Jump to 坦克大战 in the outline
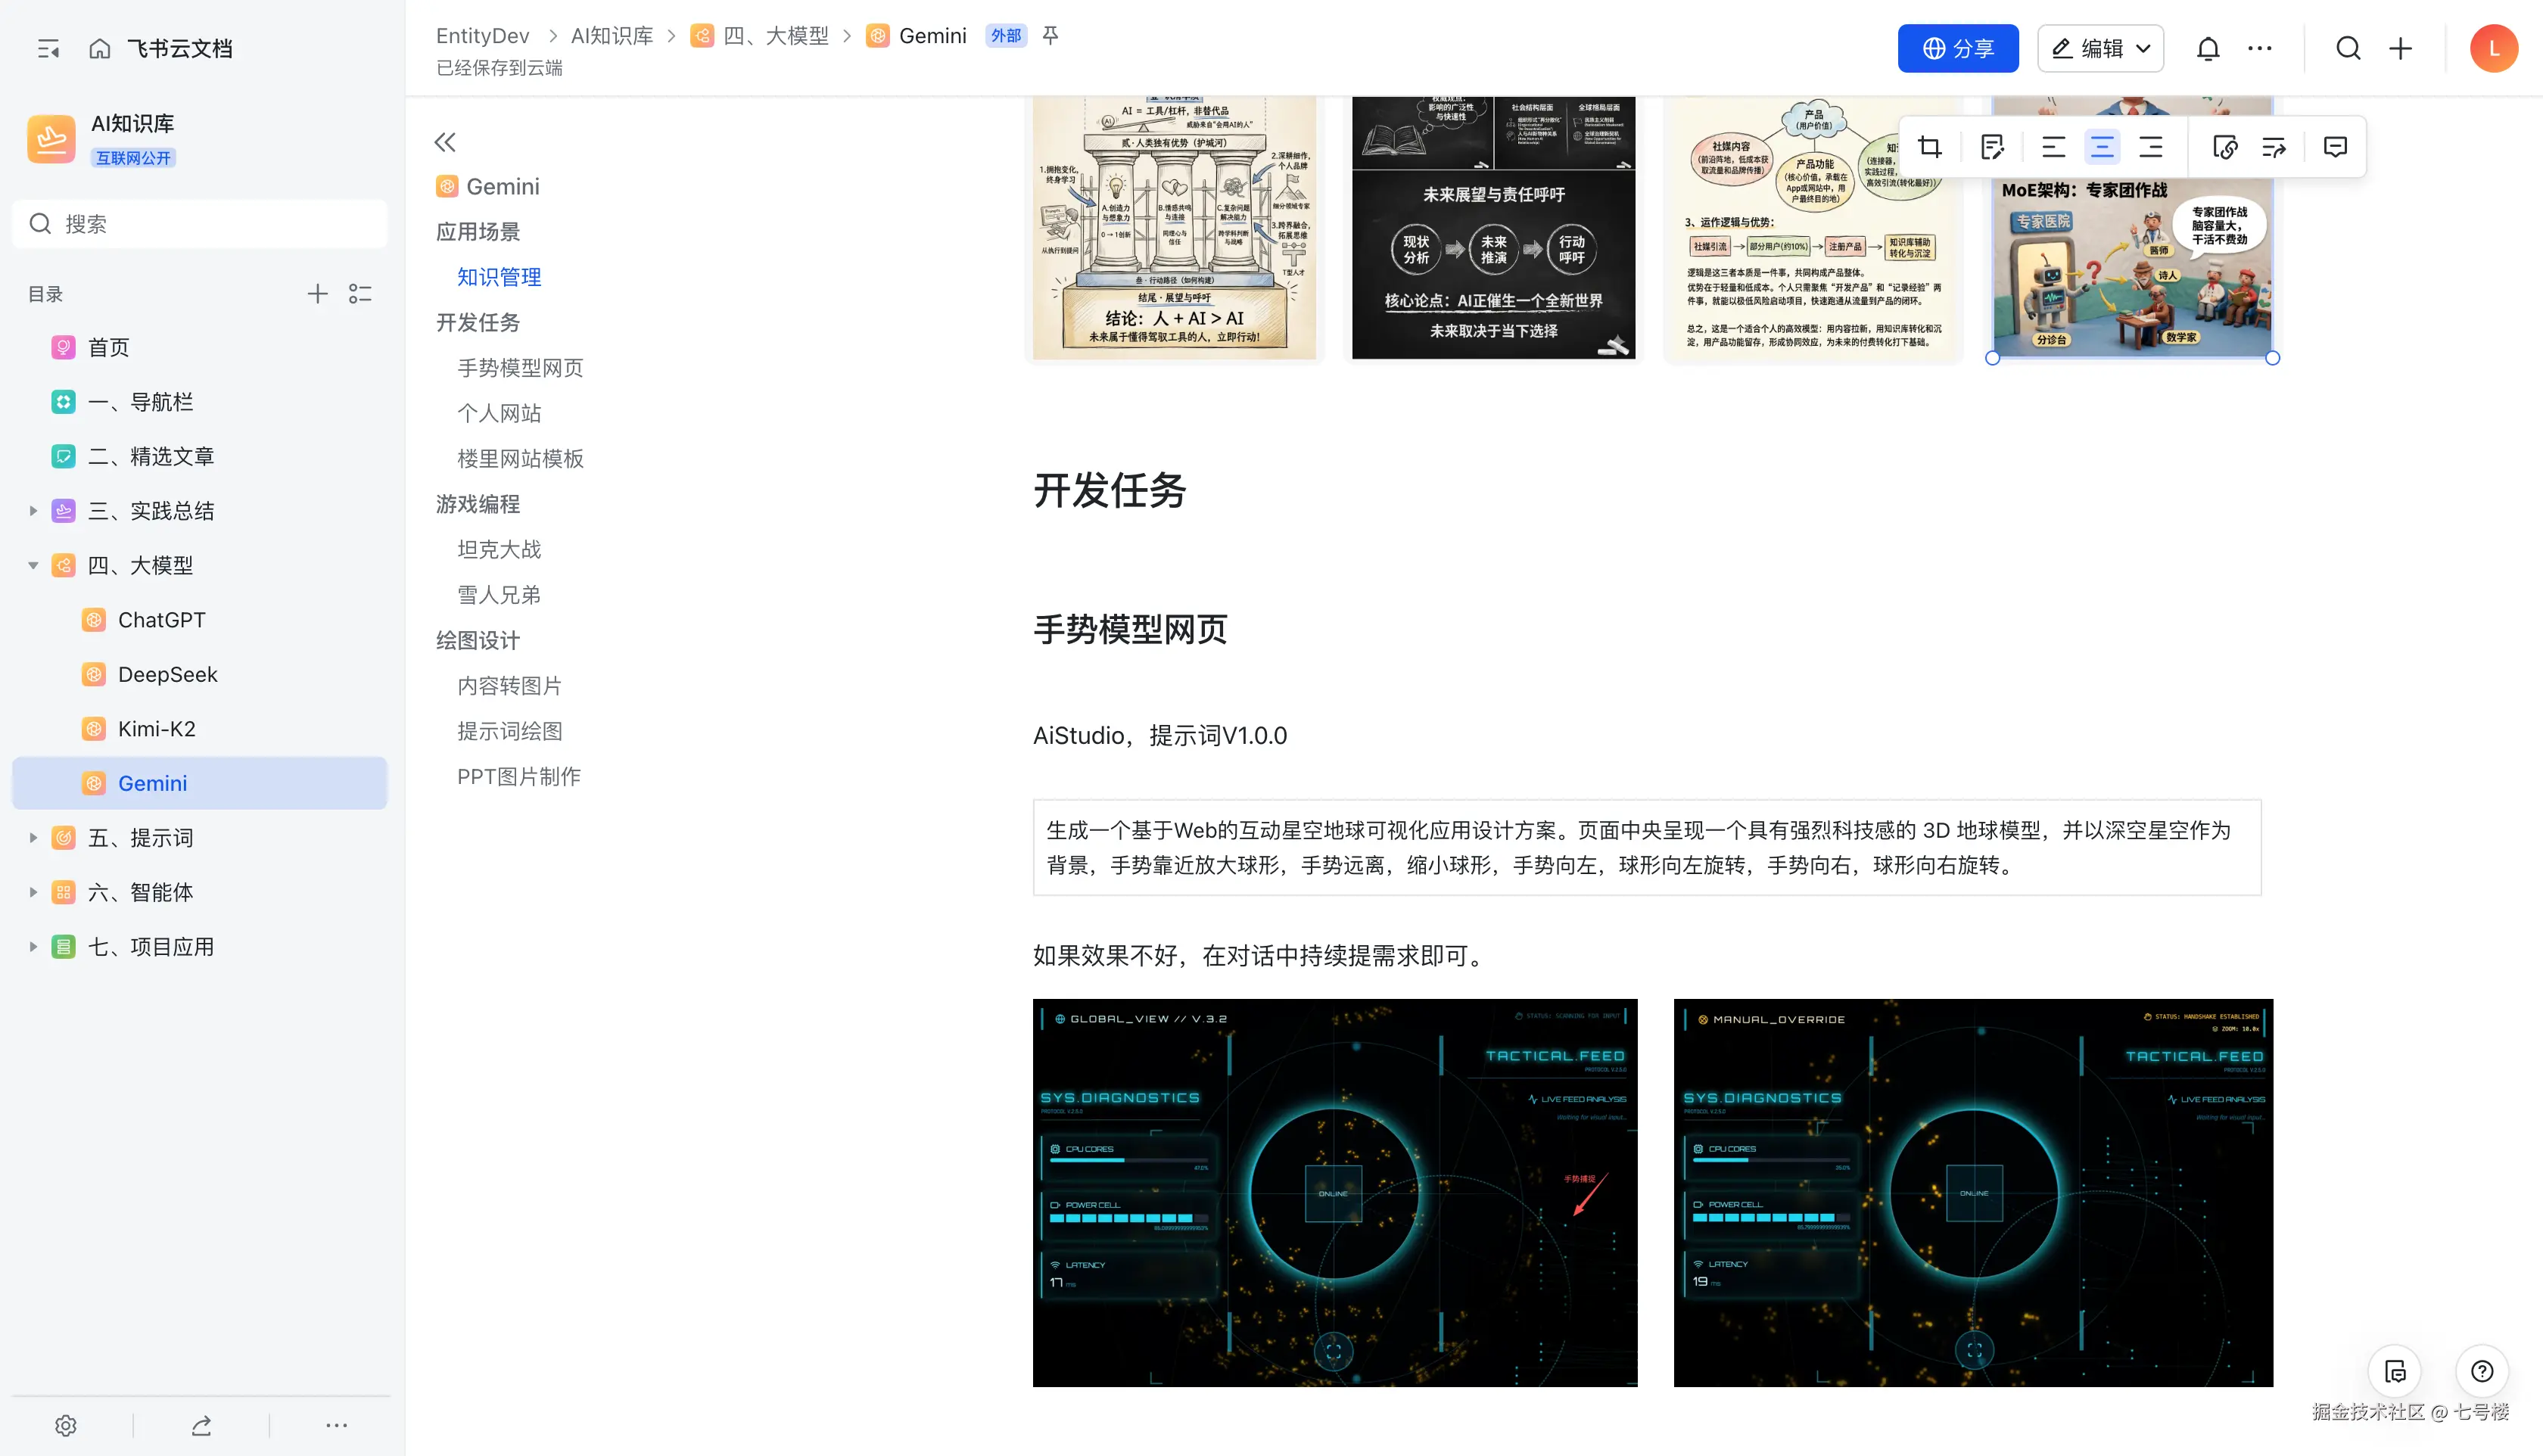This screenshot has height=1456, width=2543. [499, 549]
